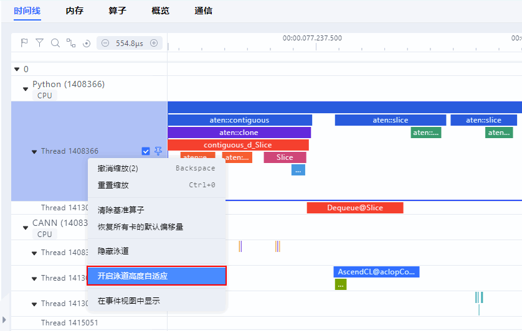Click the search magnifier icon

(55, 43)
